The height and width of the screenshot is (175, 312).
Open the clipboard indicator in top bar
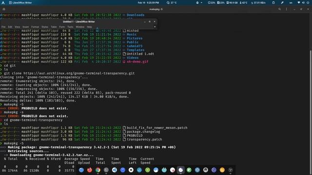point(273,2)
